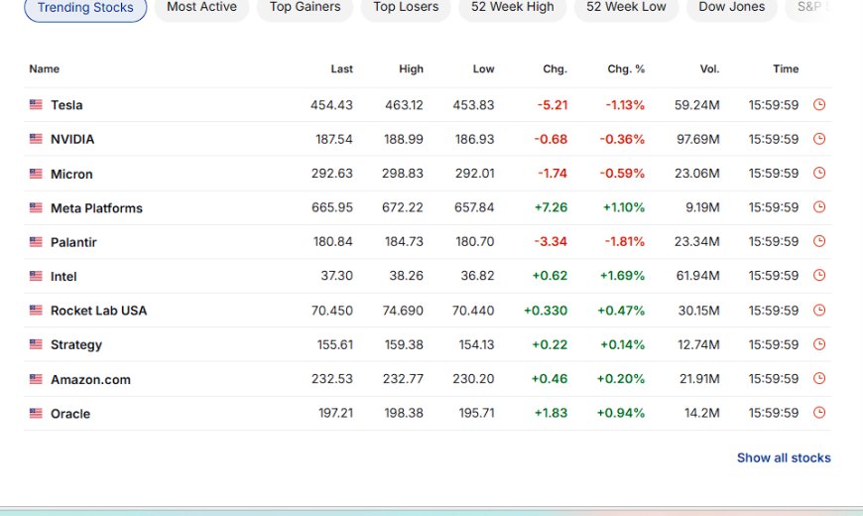The height and width of the screenshot is (516, 863).
Task: Click the US flag icon next to Rocket Lab USA
Action: pos(36,310)
